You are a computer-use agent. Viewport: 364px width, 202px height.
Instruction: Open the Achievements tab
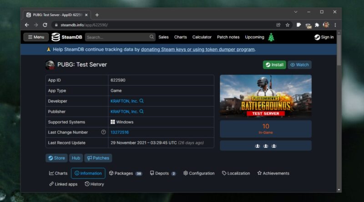273,173
